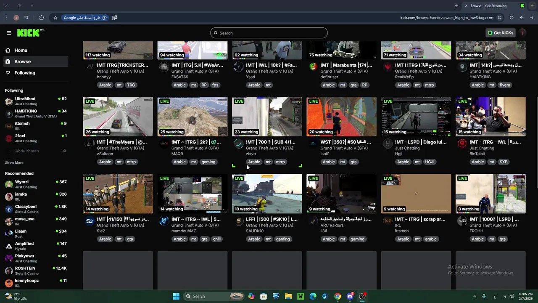This screenshot has width=538, height=303.
Task: Click the kick.com address bar
Action: point(447,18)
